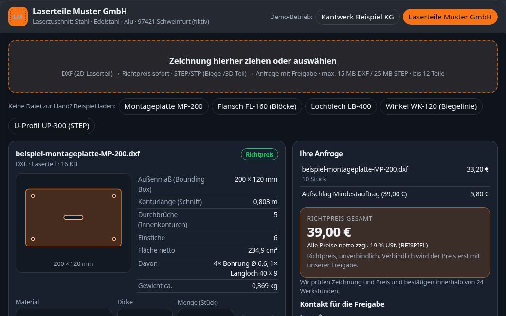
Task: Click the 'Kontakt für die Freigabe' heading
Action: 342,304
